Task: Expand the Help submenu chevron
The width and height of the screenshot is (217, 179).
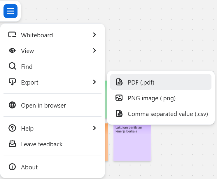Action: click(x=94, y=128)
